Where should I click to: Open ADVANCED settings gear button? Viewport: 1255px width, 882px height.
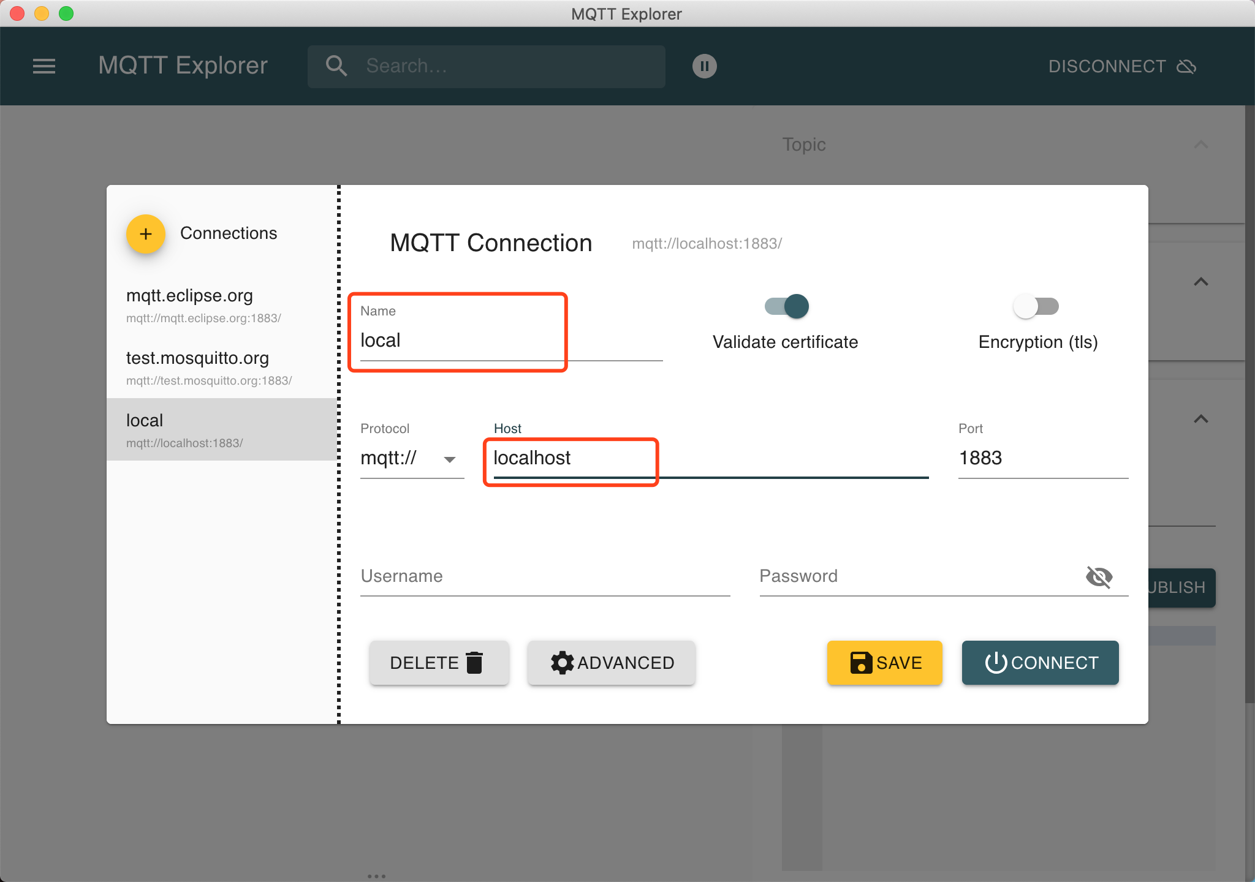click(x=611, y=663)
